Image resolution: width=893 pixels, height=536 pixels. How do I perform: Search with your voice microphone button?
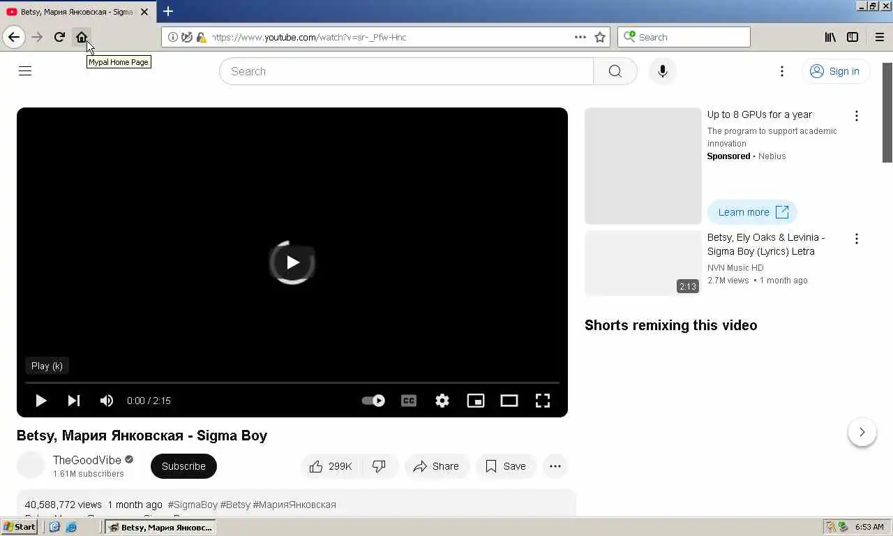tap(663, 71)
